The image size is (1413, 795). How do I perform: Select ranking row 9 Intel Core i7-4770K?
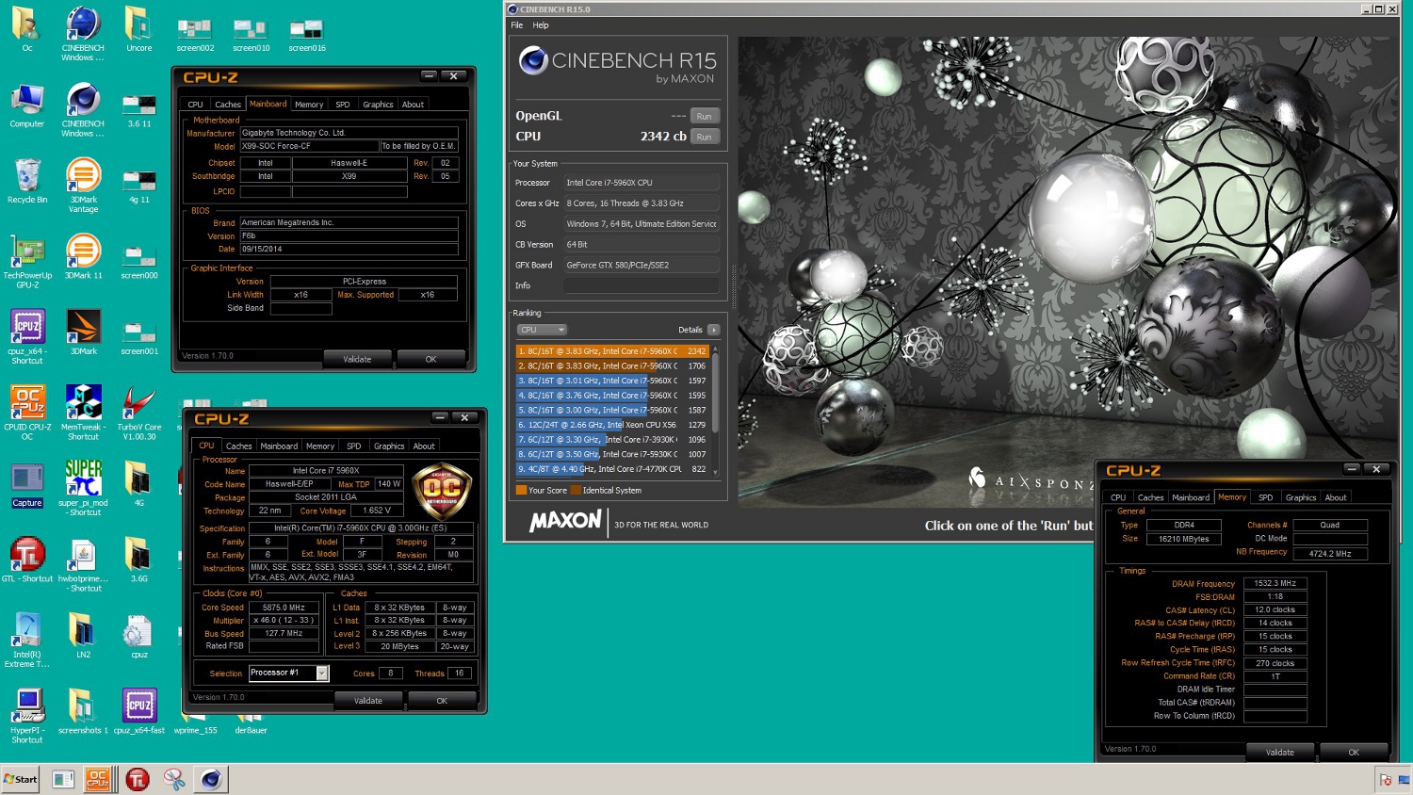612,469
